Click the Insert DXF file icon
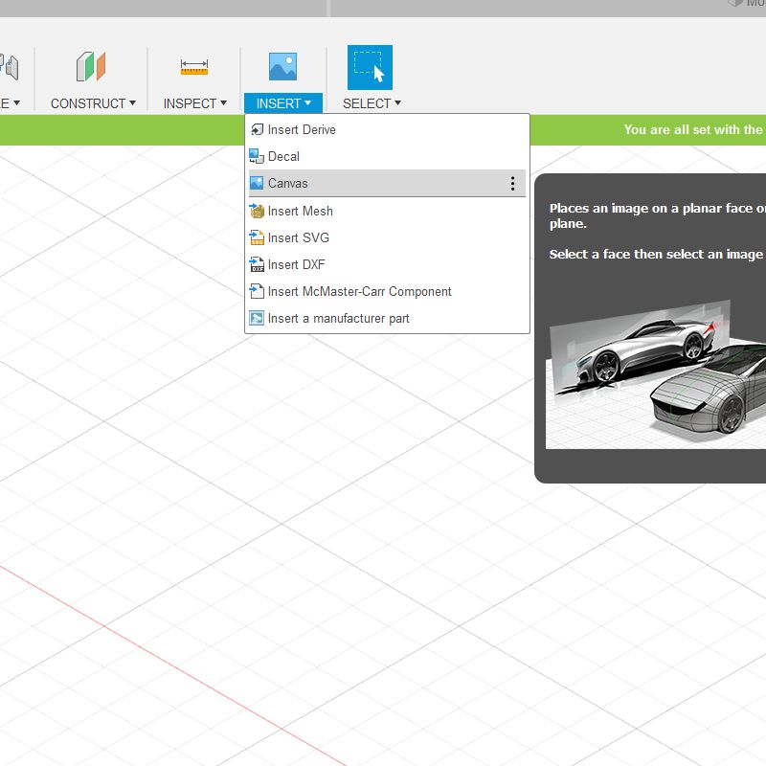This screenshot has height=766, width=766. (257, 265)
